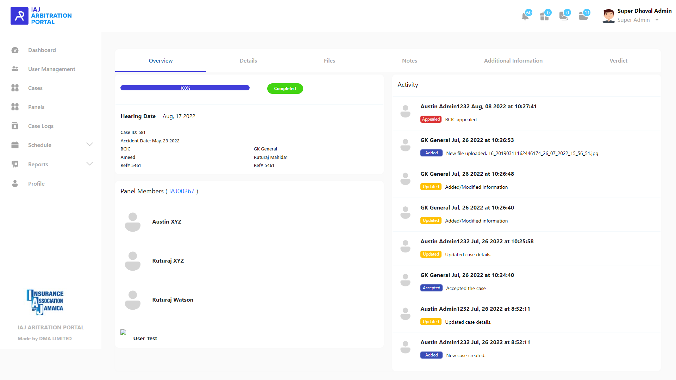Select the Austin XYZ panel member avatar

133,222
